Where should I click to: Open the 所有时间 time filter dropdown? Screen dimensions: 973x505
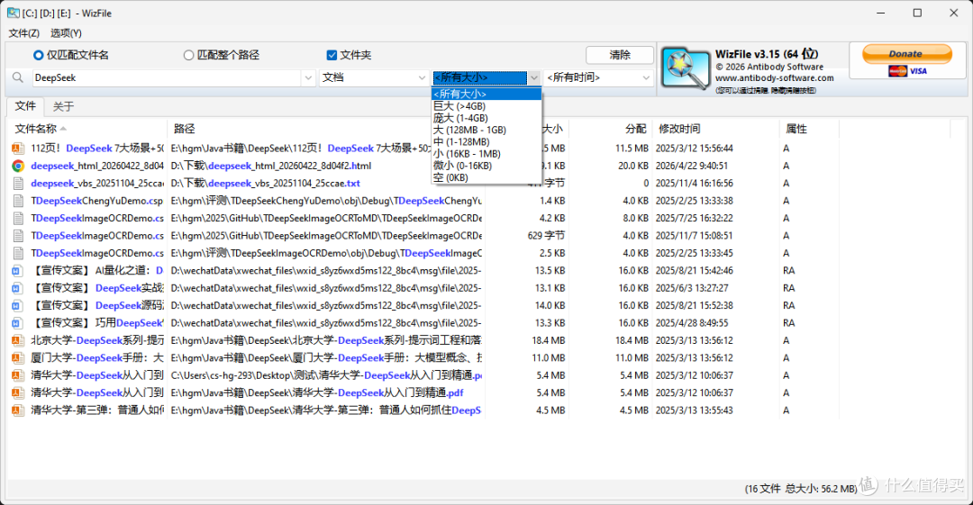tap(598, 77)
